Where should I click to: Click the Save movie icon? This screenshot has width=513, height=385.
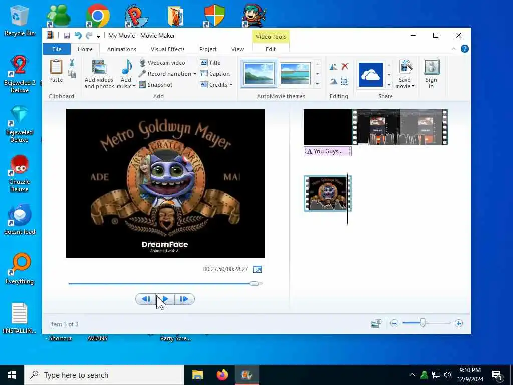click(x=405, y=67)
